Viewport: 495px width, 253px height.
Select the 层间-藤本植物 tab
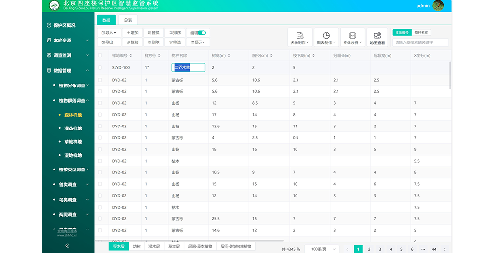[x=200, y=246]
